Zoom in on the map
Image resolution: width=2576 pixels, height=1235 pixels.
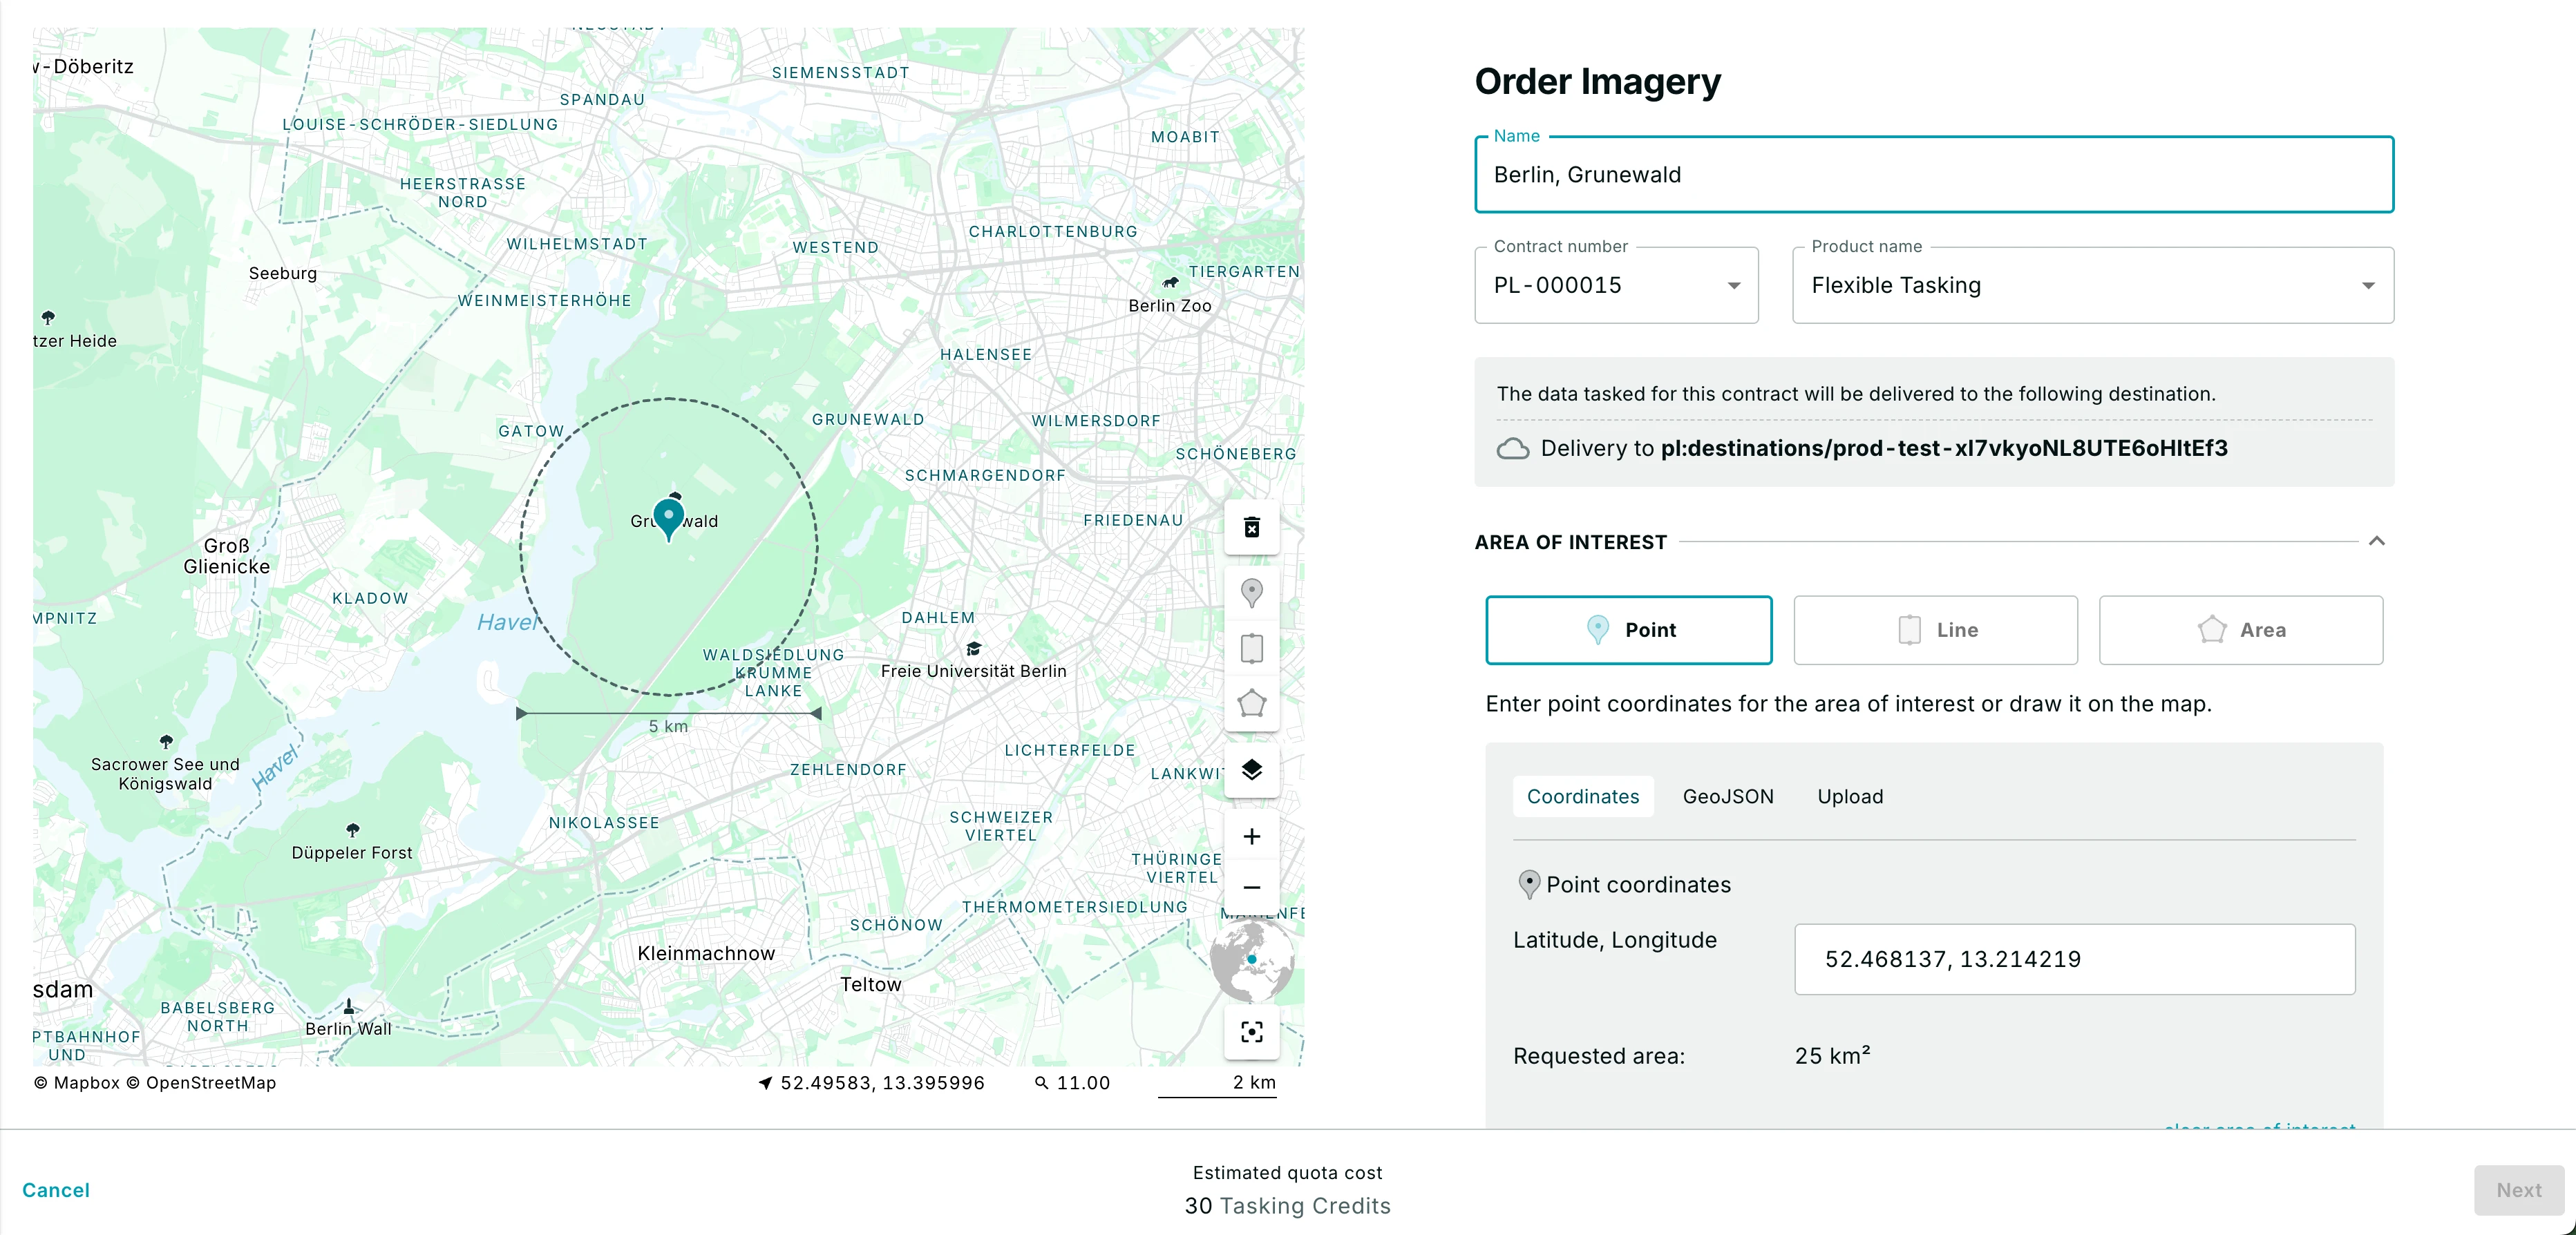pos(1252,837)
